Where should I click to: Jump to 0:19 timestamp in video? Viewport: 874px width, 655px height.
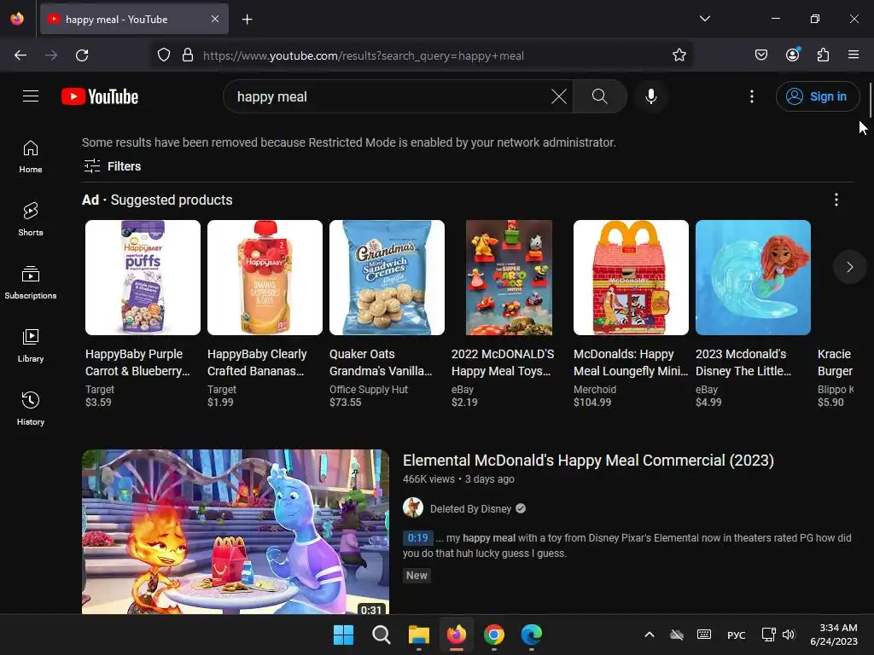point(417,538)
